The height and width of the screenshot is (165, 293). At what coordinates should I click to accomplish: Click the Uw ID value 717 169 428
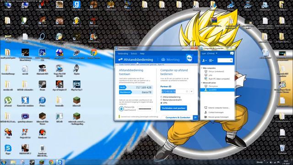pyautogui.click(x=143, y=88)
